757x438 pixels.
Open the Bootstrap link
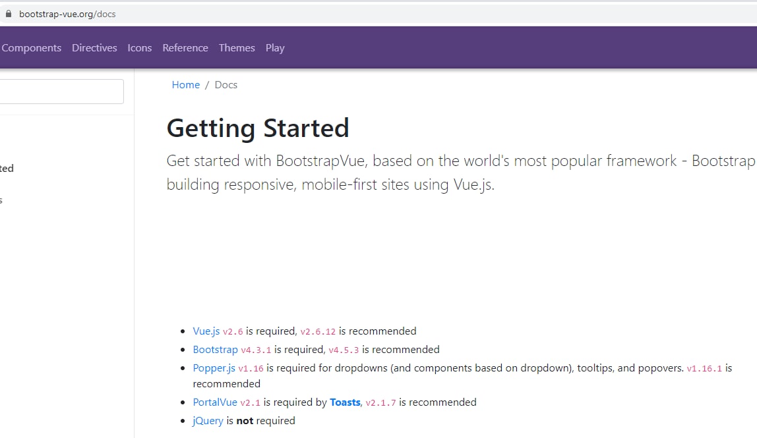[x=216, y=350]
